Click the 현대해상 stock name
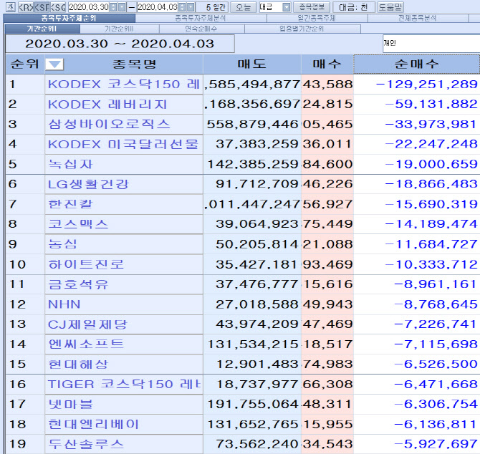Image resolution: width=480 pixels, height=454 pixels. [78, 364]
